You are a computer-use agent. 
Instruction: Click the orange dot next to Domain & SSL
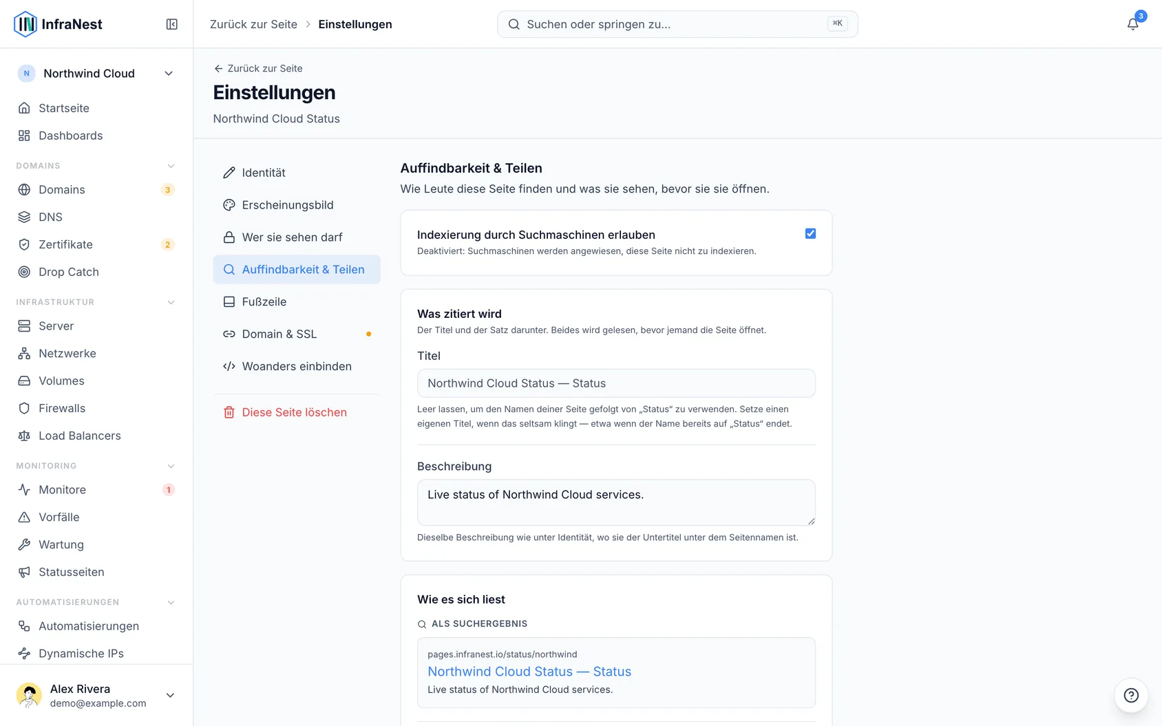pos(369,334)
